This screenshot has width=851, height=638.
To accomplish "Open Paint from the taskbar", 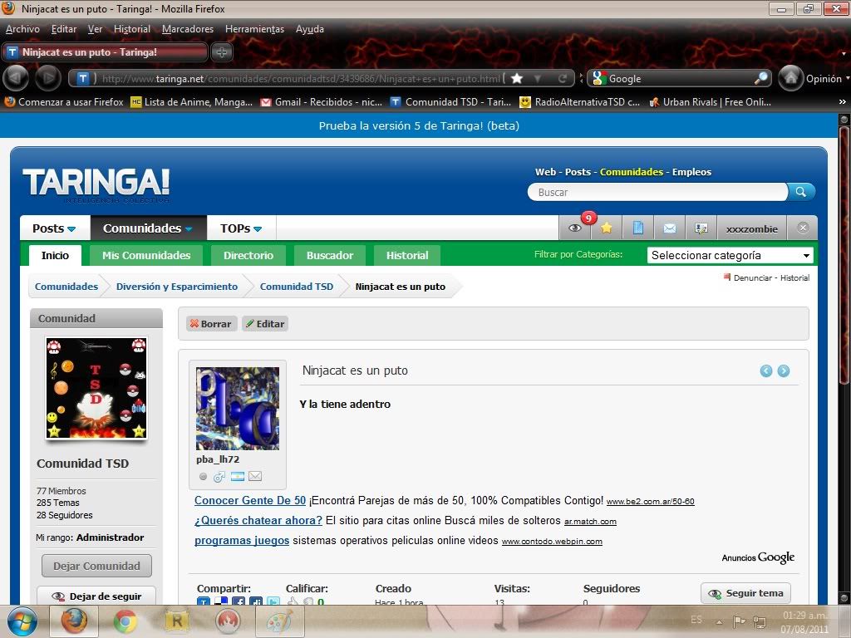I will point(278,621).
